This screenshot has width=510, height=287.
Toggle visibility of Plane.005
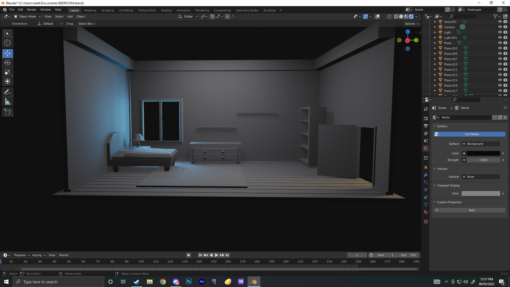click(x=500, y=53)
